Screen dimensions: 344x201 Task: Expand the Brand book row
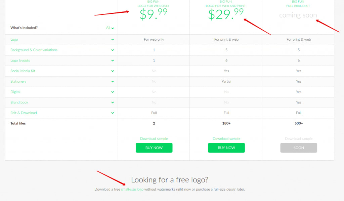[x=113, y=102]
